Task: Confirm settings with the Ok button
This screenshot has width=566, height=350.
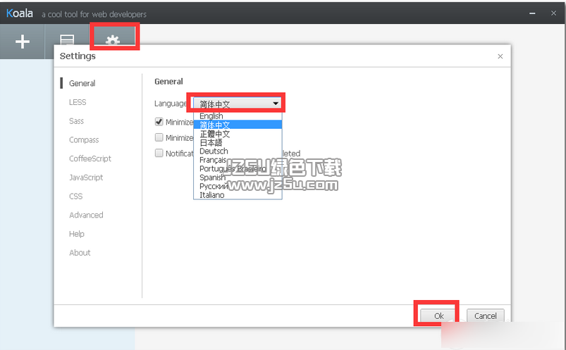Action: 438,316
